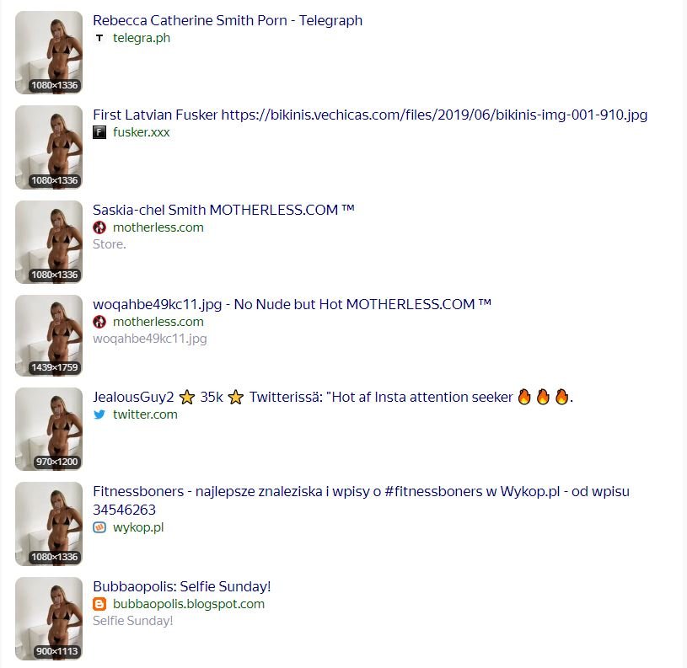Open the 'First Latvian Fusker' result title
Viewport: 687px width, 668px height.
pos(370,115)
